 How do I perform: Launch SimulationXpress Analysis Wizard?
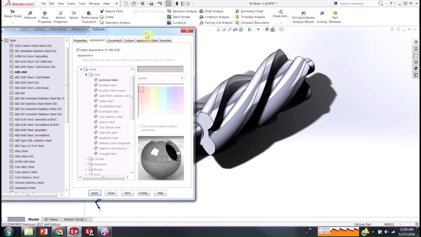303,17
